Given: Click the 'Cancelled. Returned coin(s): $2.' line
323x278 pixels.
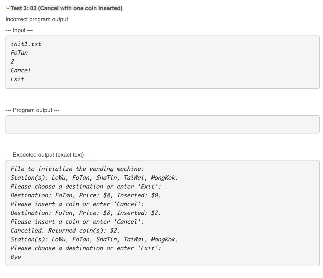Looking at the screenshot, I should coord(65,231).
